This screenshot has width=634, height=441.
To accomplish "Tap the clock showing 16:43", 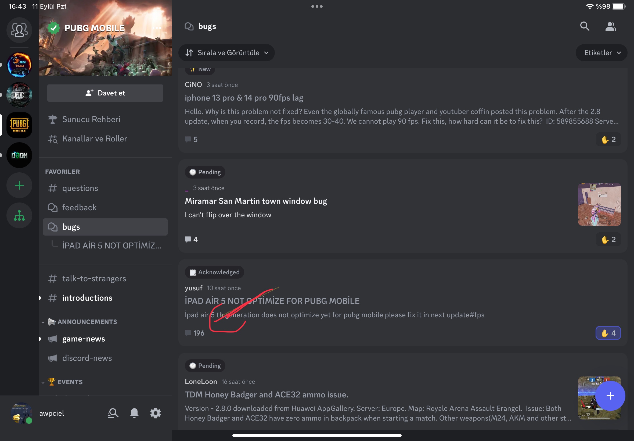I will click(x=17, y=6).
